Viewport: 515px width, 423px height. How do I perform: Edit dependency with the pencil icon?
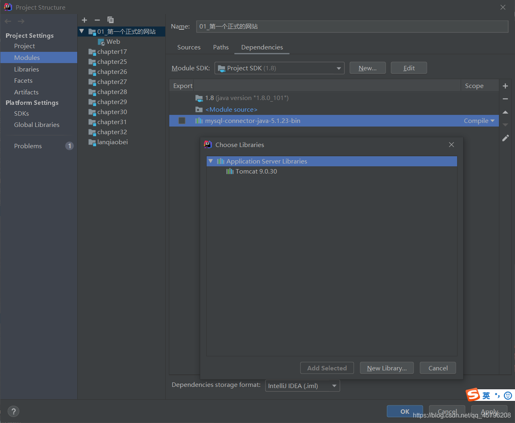(x=505, y=138)
